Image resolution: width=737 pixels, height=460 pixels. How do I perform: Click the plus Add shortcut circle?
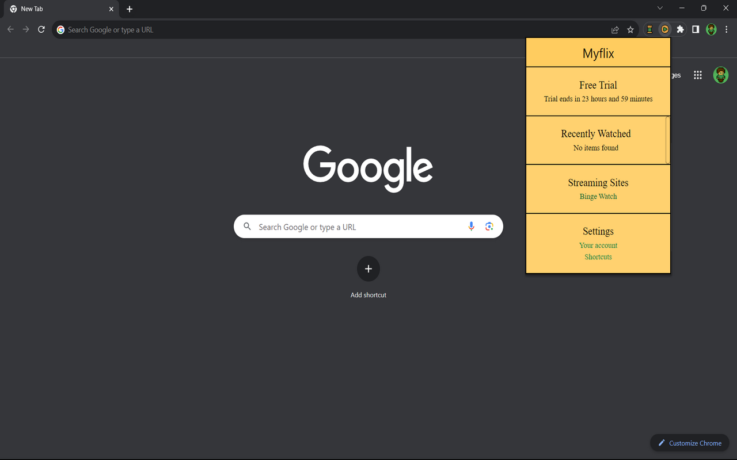pyautogui.click(x=368, y=269)
